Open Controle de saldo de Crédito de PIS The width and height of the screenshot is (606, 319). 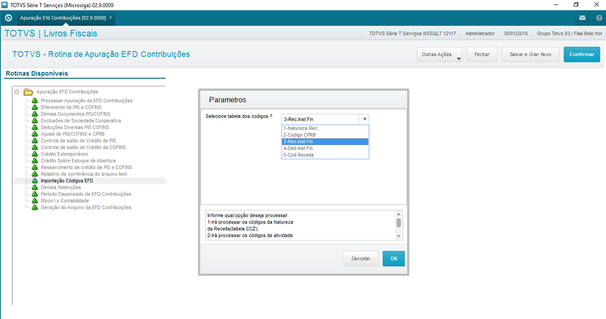coord(78,141)
